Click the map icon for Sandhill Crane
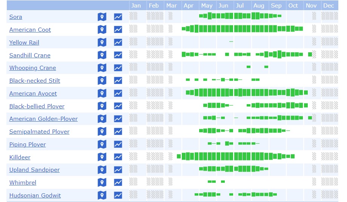 click(102, 55)
